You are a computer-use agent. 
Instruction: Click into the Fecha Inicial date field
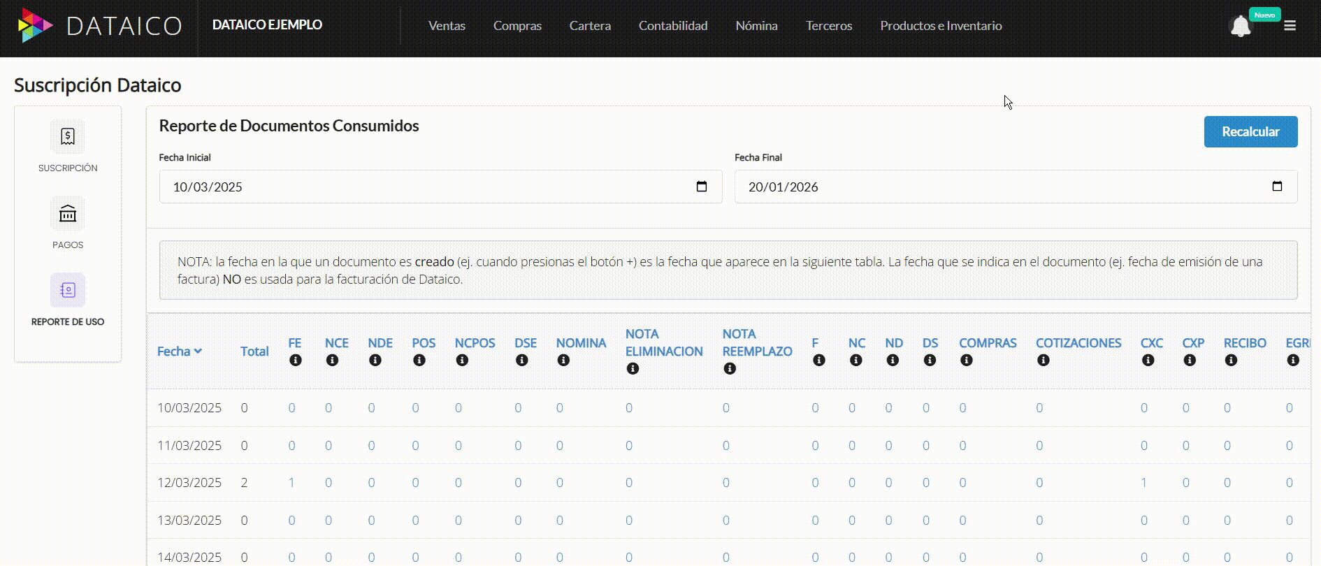pyautogui.click(x=419, y=187)
